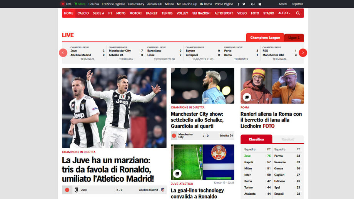Open the Twitter icon link
The image size is (354, 199).
[244, 4]
